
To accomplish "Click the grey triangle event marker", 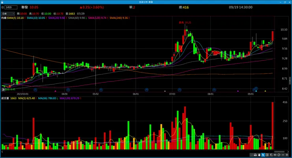I will pyautogui.click(x=165, y=91).
